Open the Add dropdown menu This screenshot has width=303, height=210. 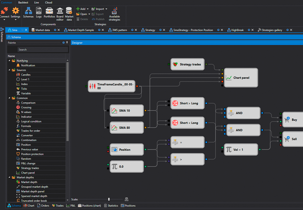[88, 9]
